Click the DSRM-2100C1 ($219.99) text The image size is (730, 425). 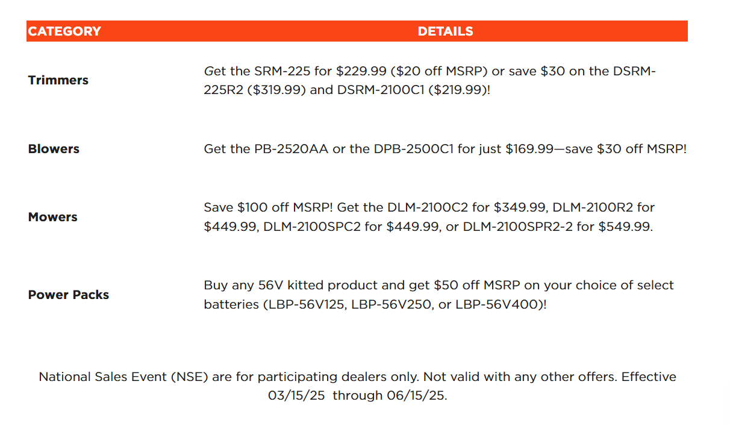point(410,90)
